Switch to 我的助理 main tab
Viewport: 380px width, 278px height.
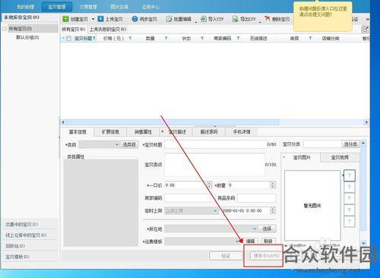pyautogui.click(x=25, y=7)
